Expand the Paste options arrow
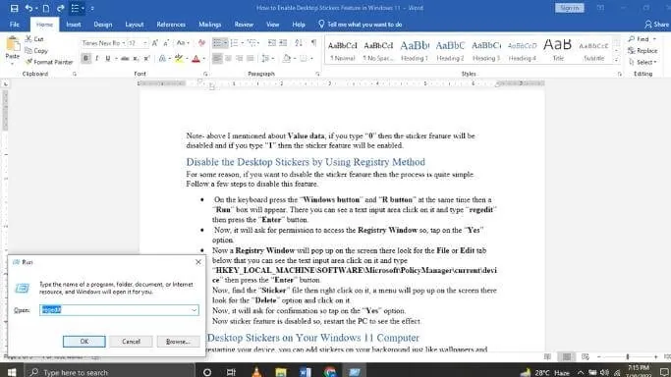 [13, 64]
